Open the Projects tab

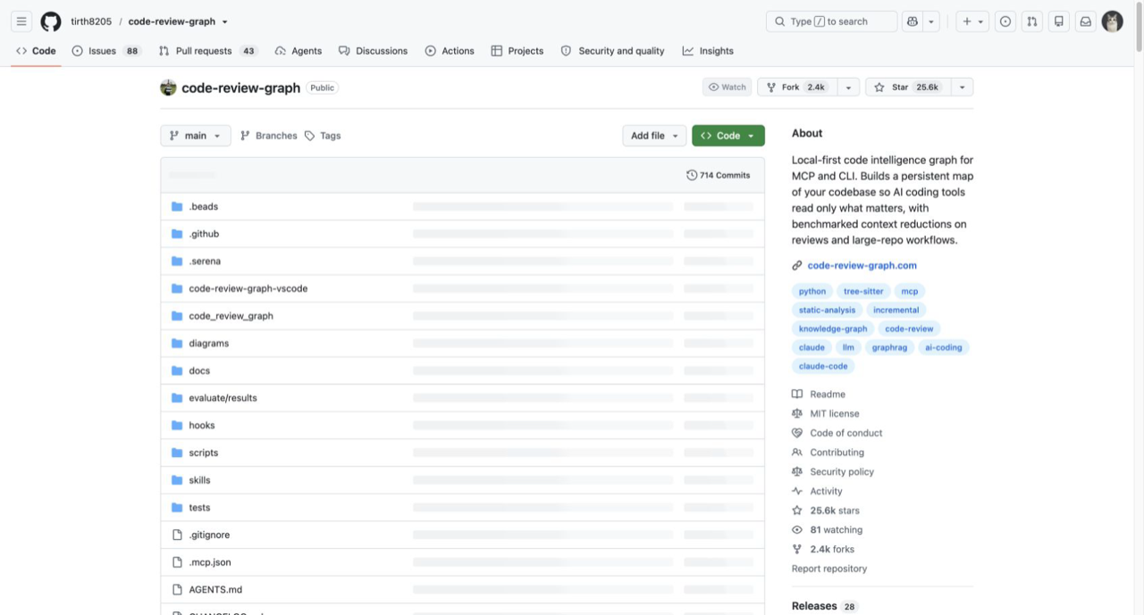coord(517,51)
